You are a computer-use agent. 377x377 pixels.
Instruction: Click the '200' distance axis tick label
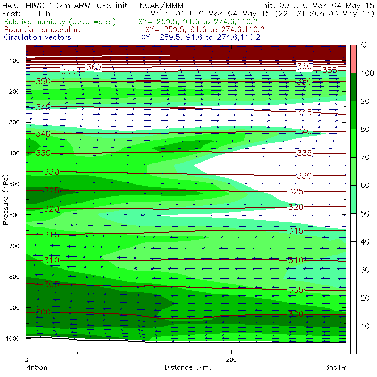tap(231, 360)
